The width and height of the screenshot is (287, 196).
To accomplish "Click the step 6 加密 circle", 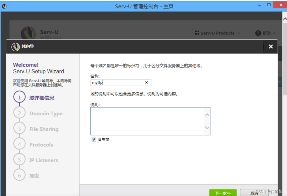I will tap(19, 175).
